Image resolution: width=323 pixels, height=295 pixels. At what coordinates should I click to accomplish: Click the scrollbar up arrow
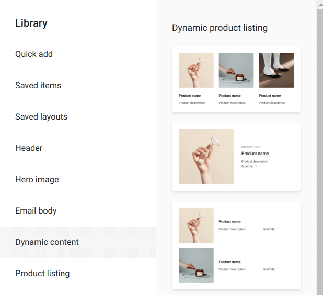click(x=320, y=5)
